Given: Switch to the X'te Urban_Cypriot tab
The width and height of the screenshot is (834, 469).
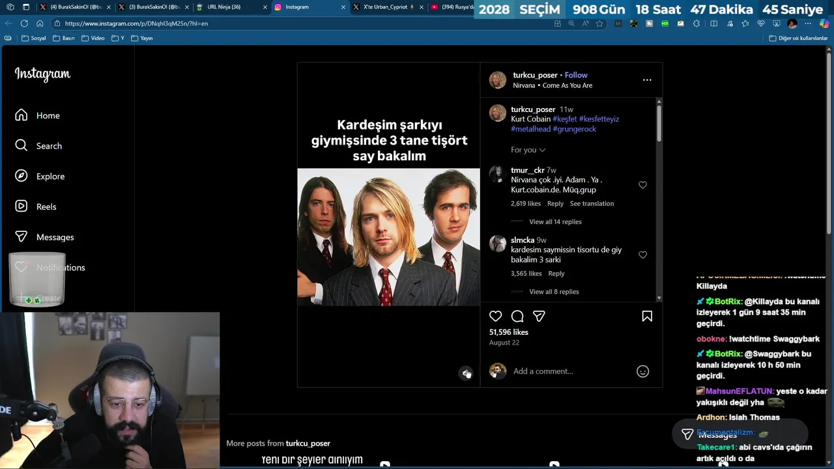Looking at the screenshot, I should (388, 7).
